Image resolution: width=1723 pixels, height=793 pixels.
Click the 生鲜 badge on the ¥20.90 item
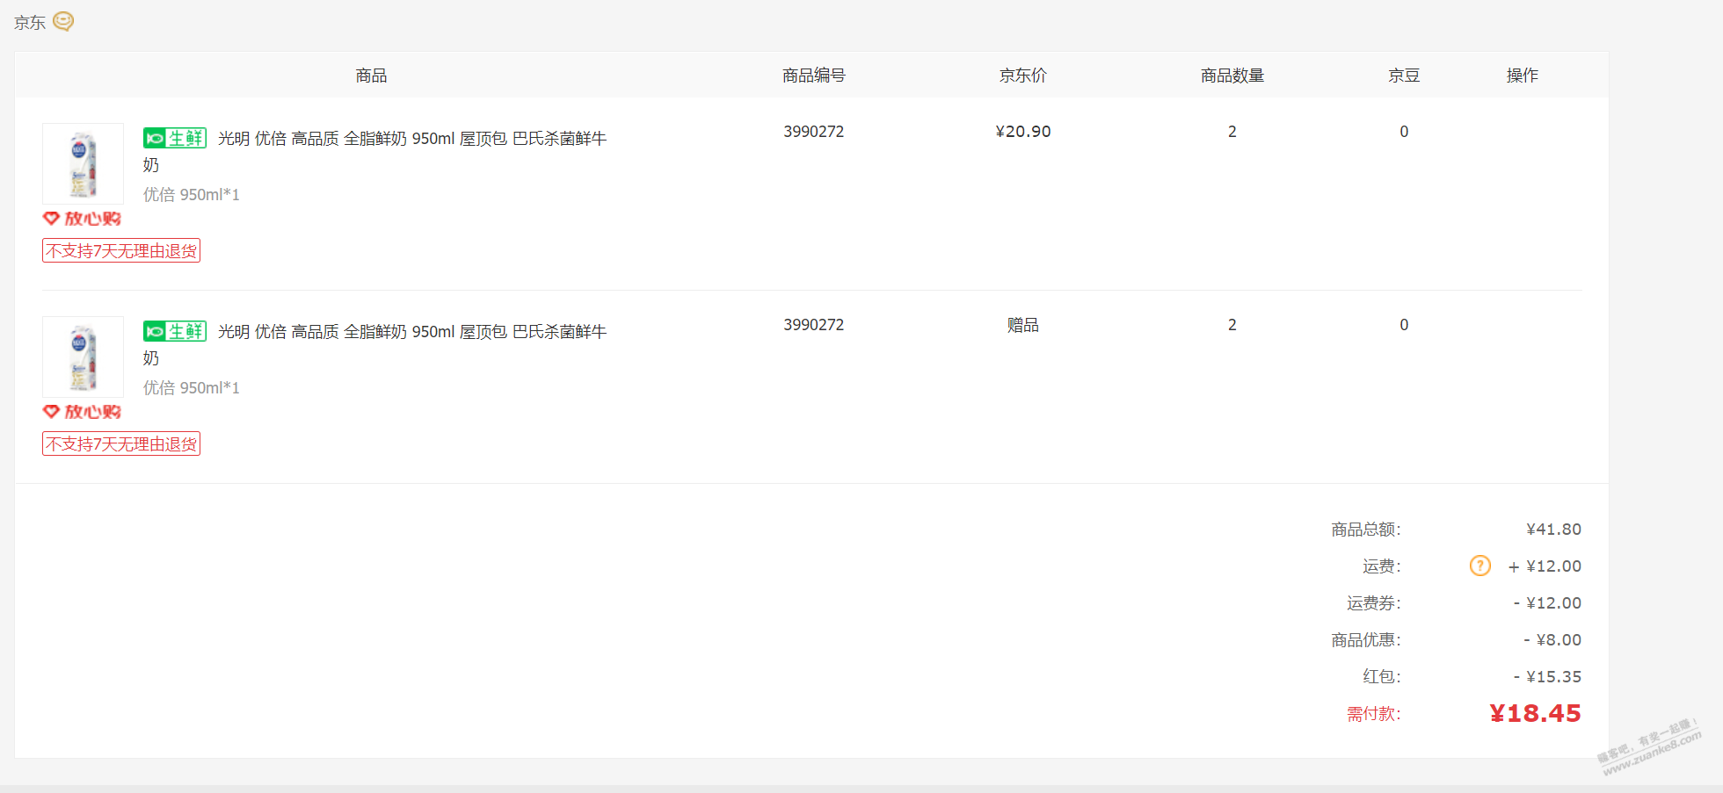[175, 138]
